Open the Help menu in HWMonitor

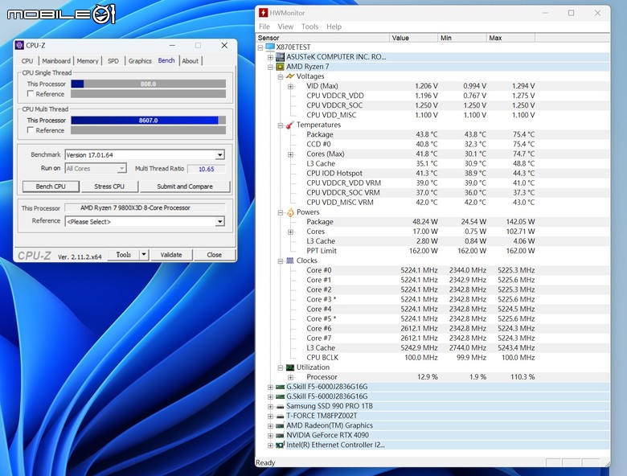[x=334, y=27]
